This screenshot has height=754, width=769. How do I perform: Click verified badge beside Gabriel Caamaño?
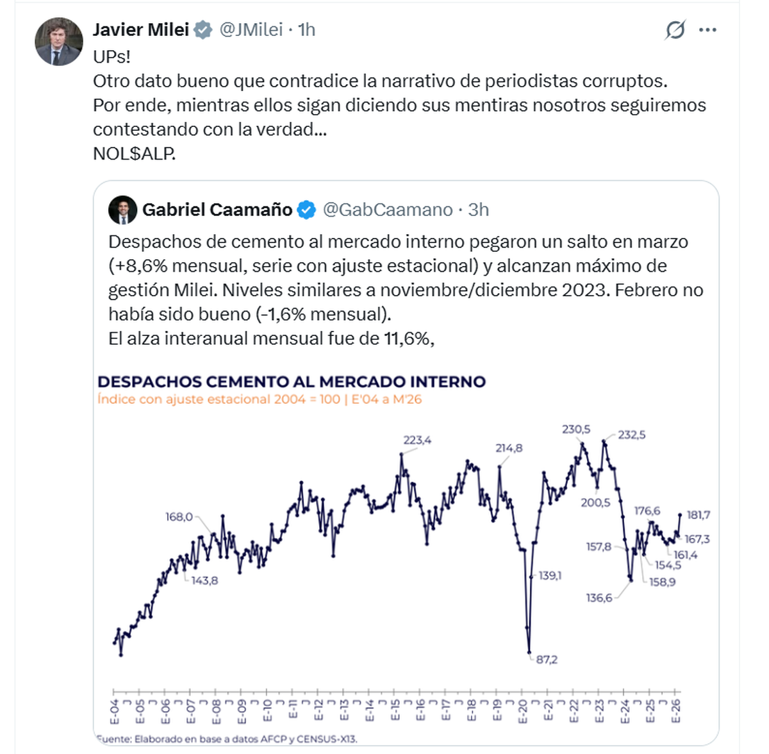[x=306, y=210]
